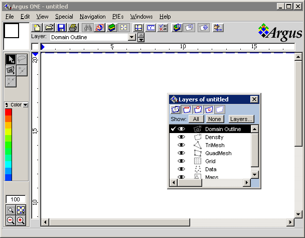Click the Show None button
Viewport: 305px width, 238px height.
coord(215,119)
